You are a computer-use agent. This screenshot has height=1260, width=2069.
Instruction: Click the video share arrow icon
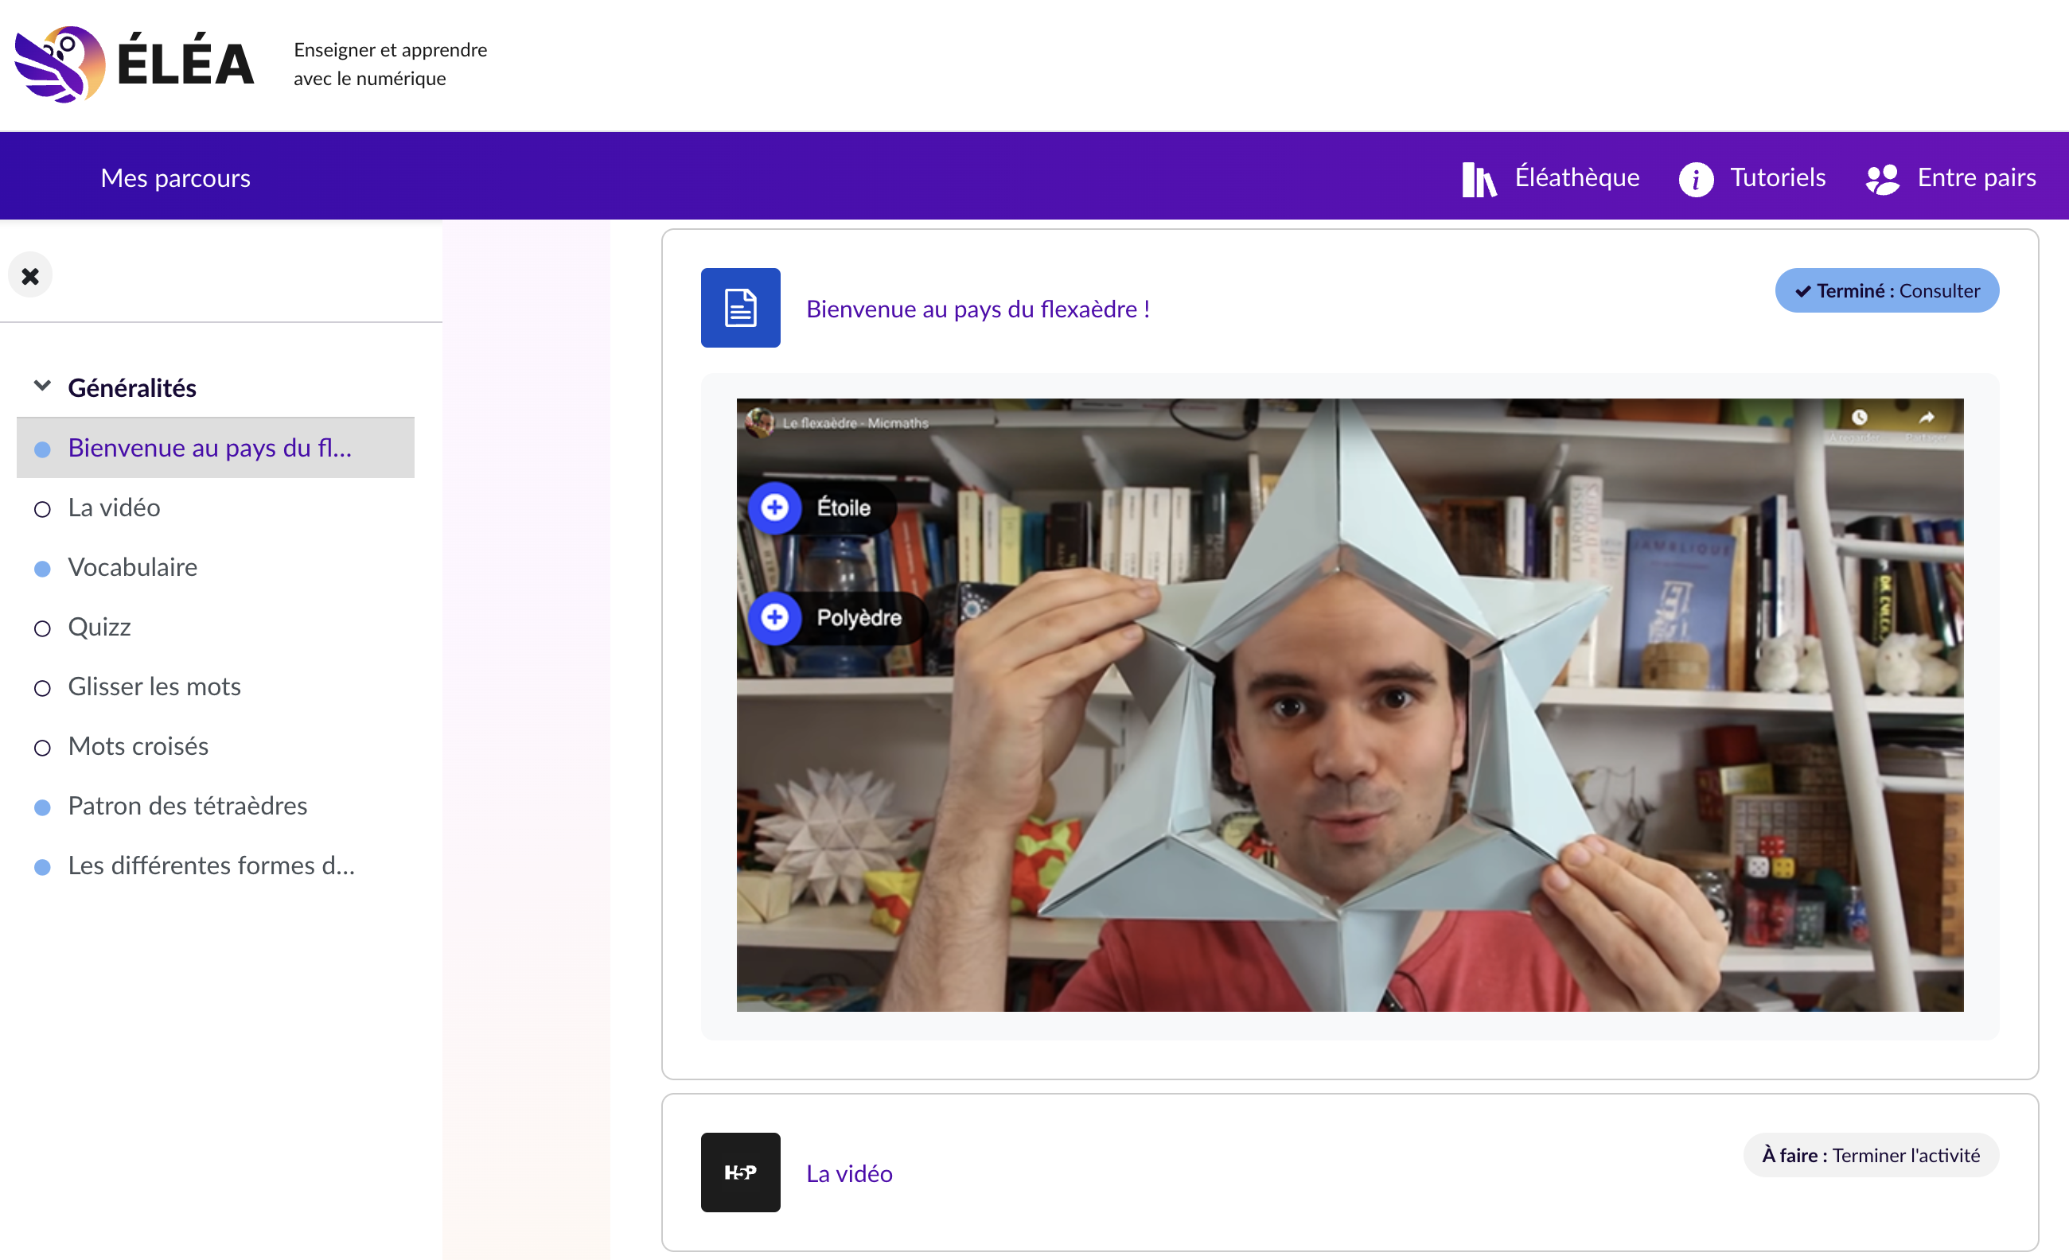tap(1927, 417)
